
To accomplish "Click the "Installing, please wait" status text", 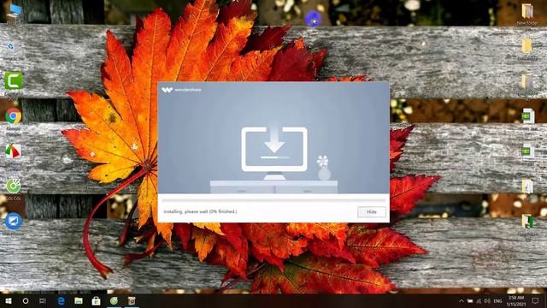I will point(200,211).
